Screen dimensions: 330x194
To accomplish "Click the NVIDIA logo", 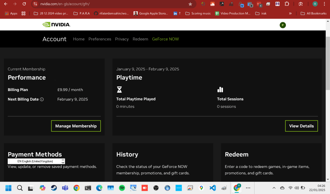I will click(56, 25).
